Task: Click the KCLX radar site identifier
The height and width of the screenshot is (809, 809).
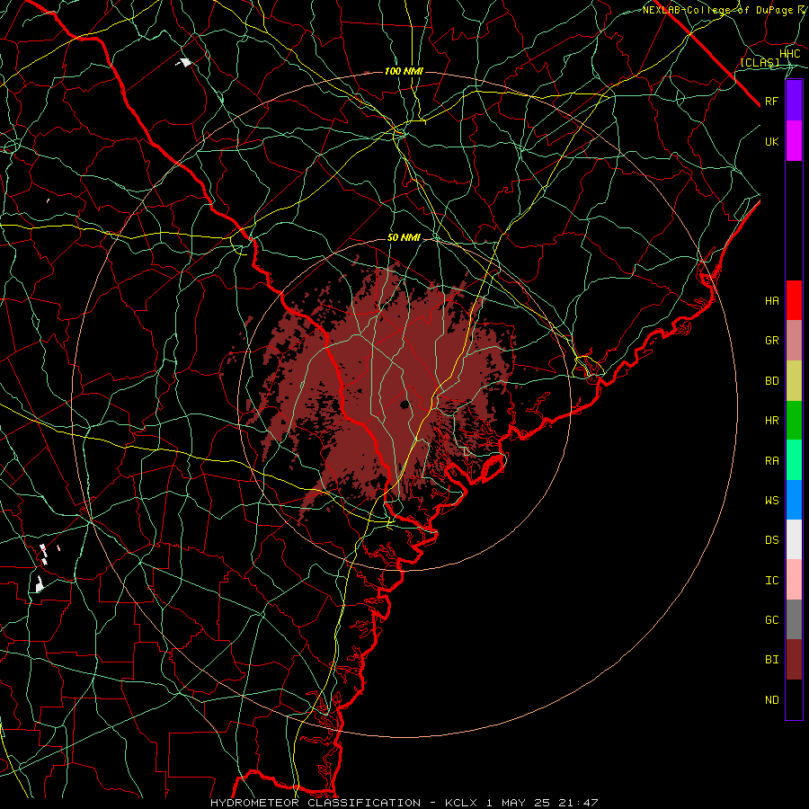Action: pyautogui.click(x=462, y=803)
